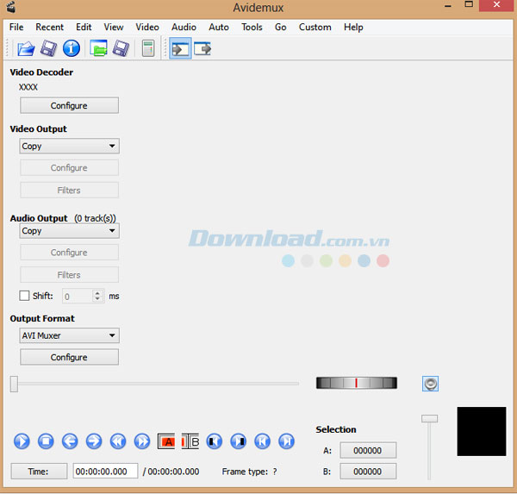
Task: Open the Recent menu
Action: (x=49, y=27)
